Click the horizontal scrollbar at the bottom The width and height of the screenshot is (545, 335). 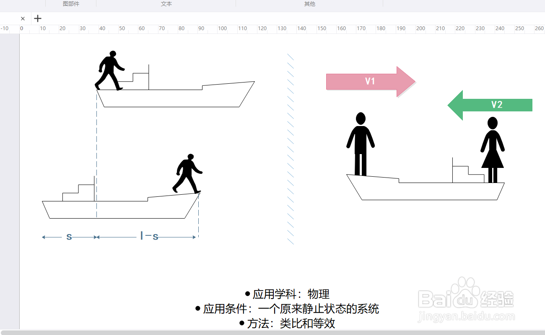click(272, 333)
